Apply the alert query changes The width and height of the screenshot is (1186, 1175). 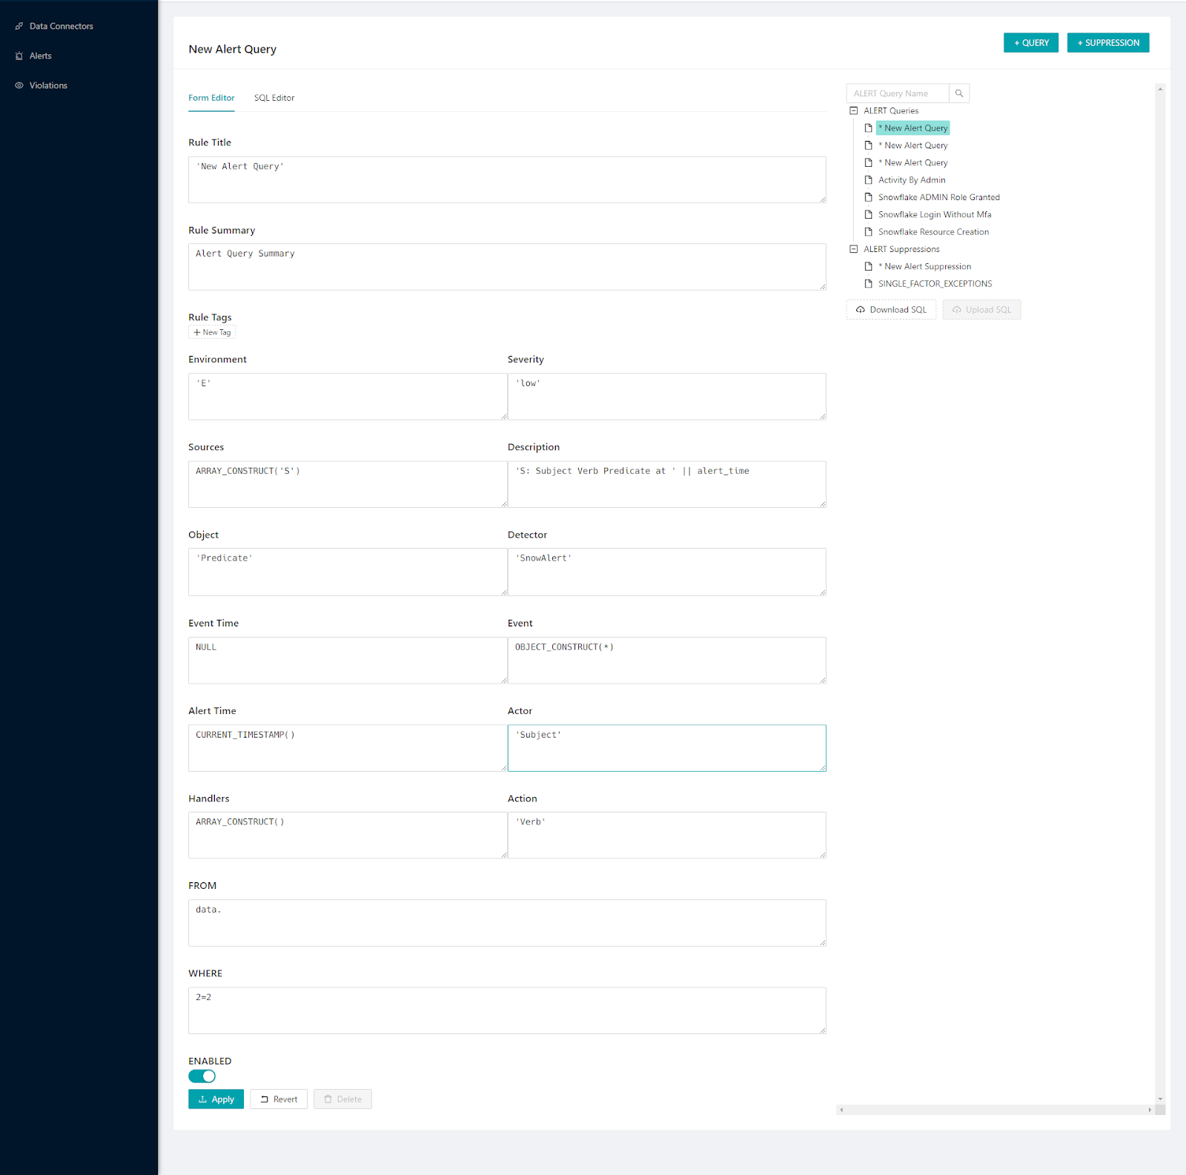[x=216, y=1099]
